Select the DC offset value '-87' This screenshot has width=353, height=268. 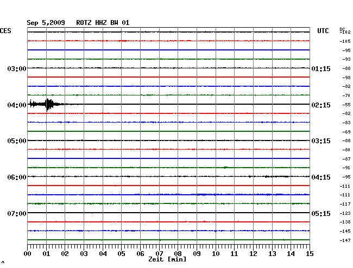346,159
